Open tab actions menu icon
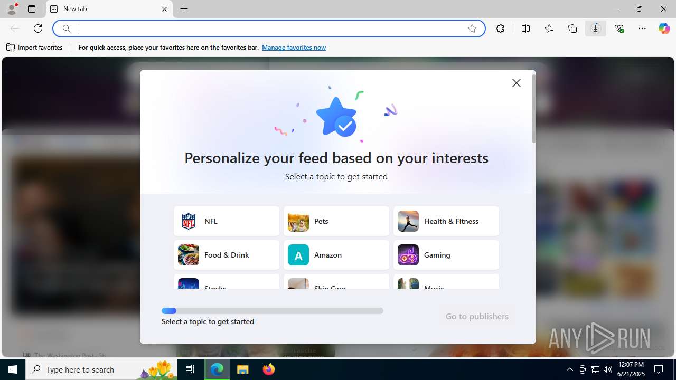The height and width of the screenshot is (380, 676). coord(32,9)
